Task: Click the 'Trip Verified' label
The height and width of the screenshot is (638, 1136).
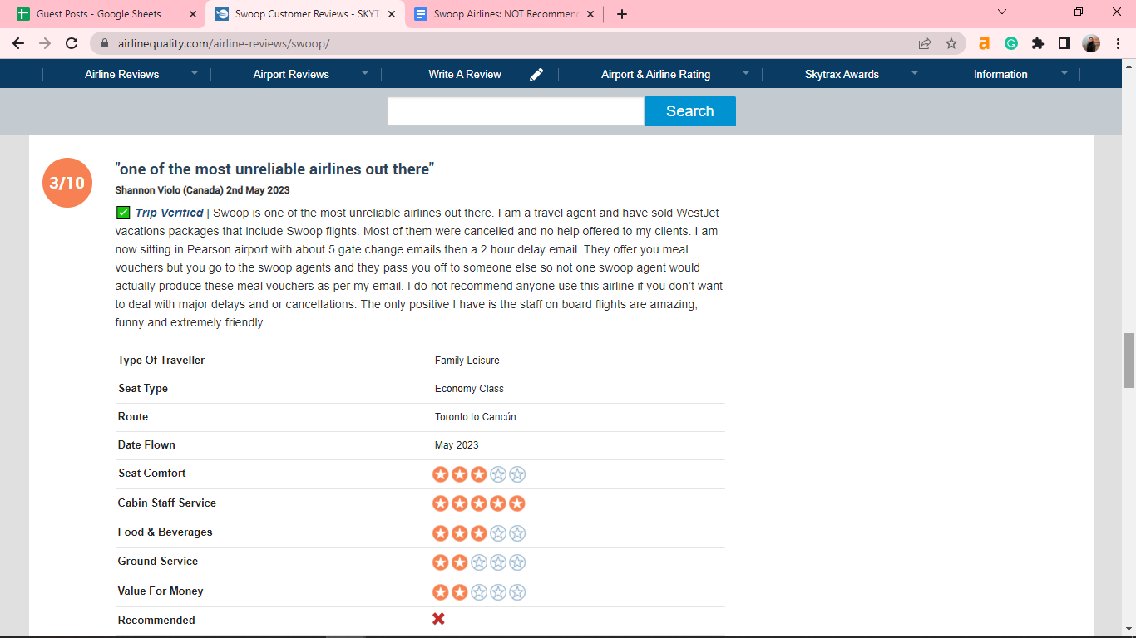Action: pos(169,213)
